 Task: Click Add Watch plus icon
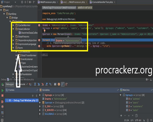pyautogui.click(x=121, y=116)
